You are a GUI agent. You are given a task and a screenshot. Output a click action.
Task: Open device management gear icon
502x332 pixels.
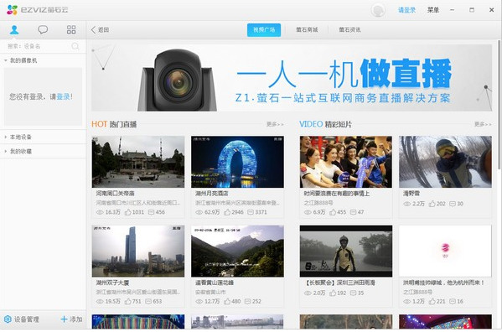pos(8,319)
